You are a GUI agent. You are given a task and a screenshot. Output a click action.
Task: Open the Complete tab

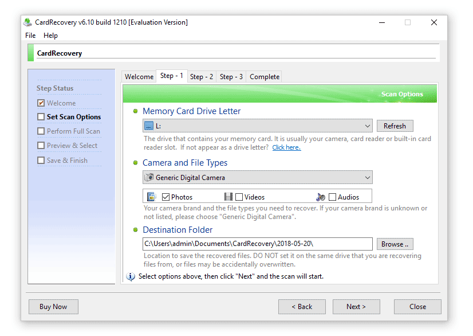click(x=264, y=77)
